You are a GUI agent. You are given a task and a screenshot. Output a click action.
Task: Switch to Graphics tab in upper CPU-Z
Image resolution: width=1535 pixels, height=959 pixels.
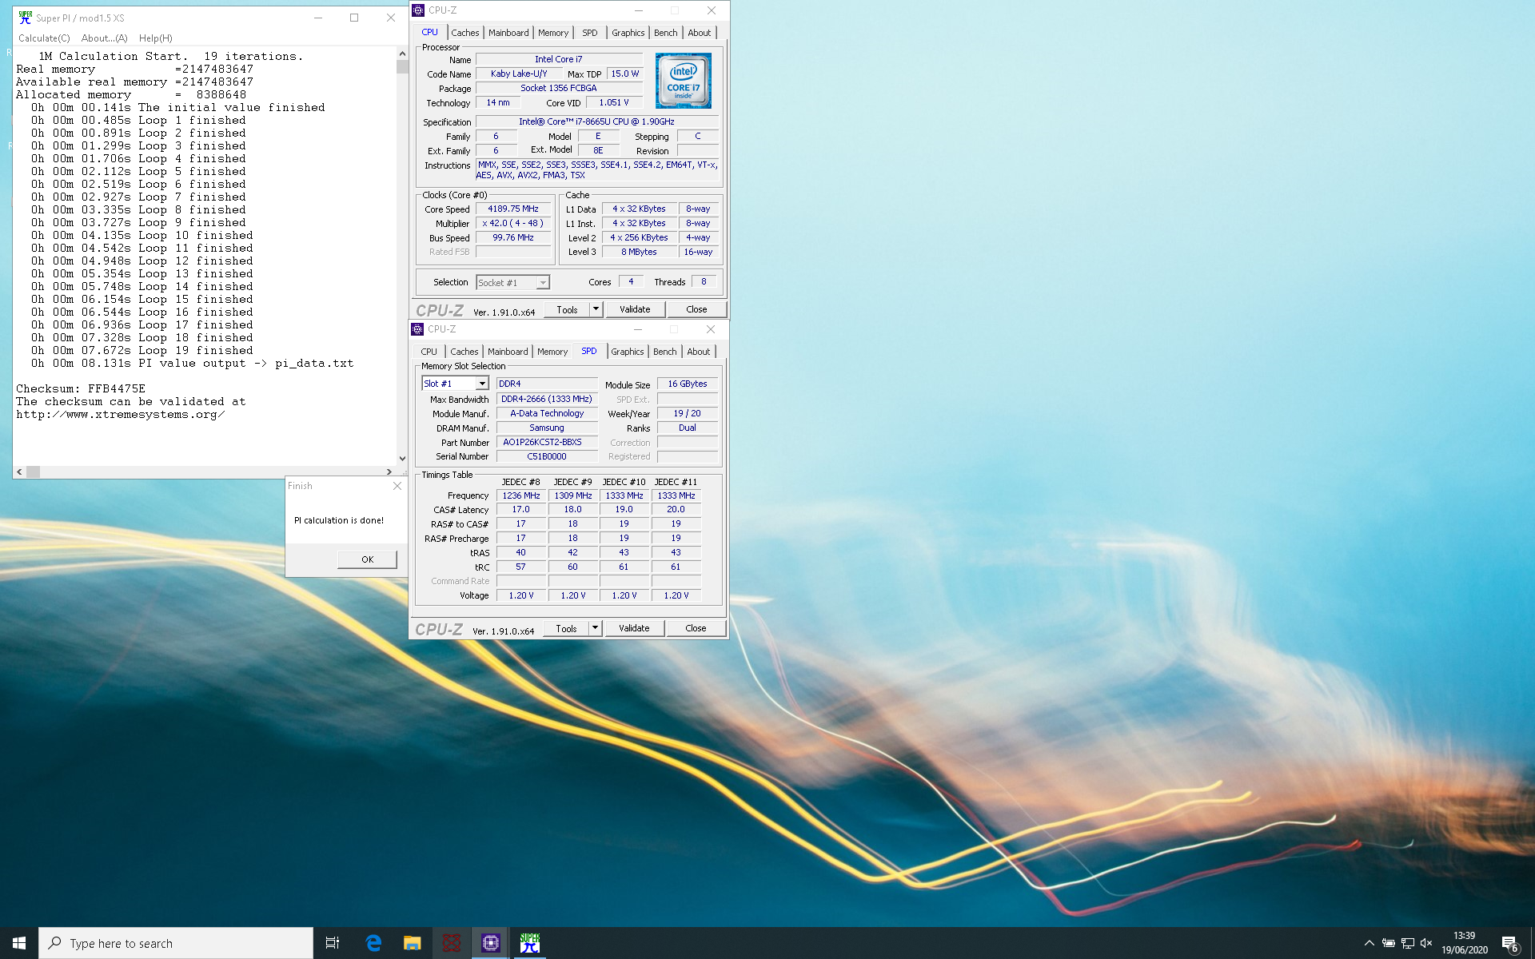point(628,33)
